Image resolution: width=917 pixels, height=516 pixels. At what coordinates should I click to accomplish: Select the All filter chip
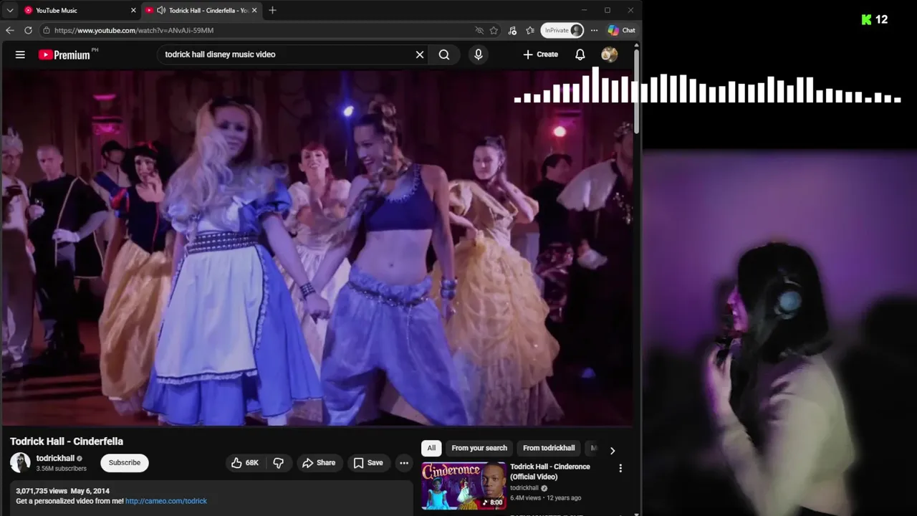pyautogui.click(x=431, y=448)
